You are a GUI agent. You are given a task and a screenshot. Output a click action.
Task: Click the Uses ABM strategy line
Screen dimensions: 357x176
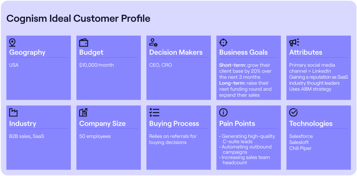(x=310, y=89)
